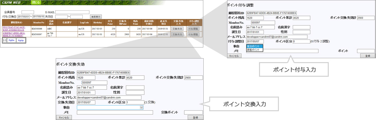The image size is (376, 120).
Task: Click 誕生日 field in ポイント交換/失効 dialog
Action: [x=86, y=92]
